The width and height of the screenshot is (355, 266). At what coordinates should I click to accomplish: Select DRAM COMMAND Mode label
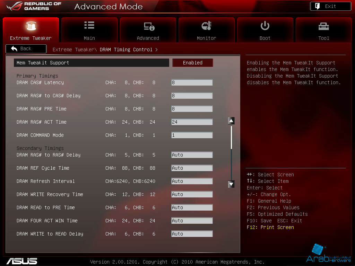40,135
